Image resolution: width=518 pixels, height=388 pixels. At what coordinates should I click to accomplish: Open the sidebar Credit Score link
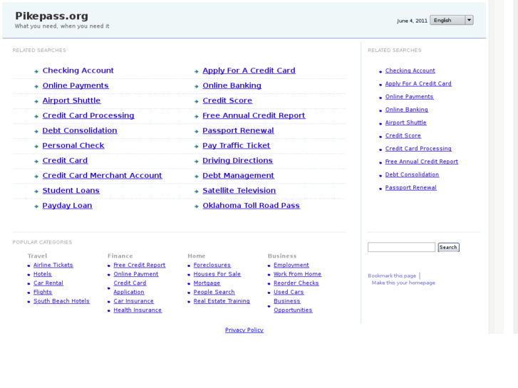(x=403, y=136)
